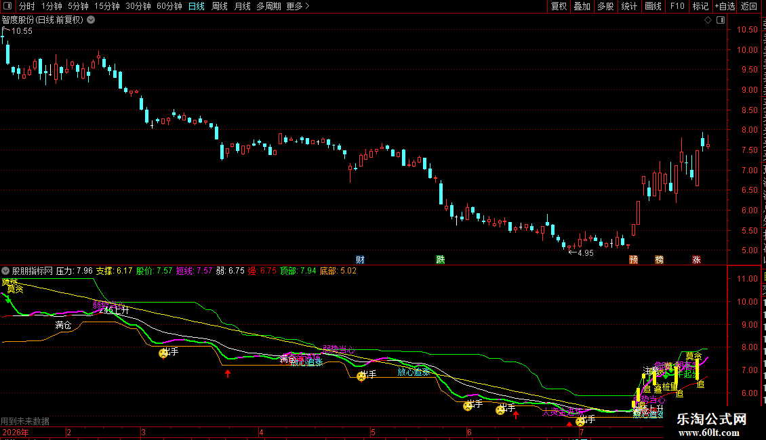Click the 底部: 5.02 indicator value
Viewport: 766px width, 440px height.
tap(338, 271)
